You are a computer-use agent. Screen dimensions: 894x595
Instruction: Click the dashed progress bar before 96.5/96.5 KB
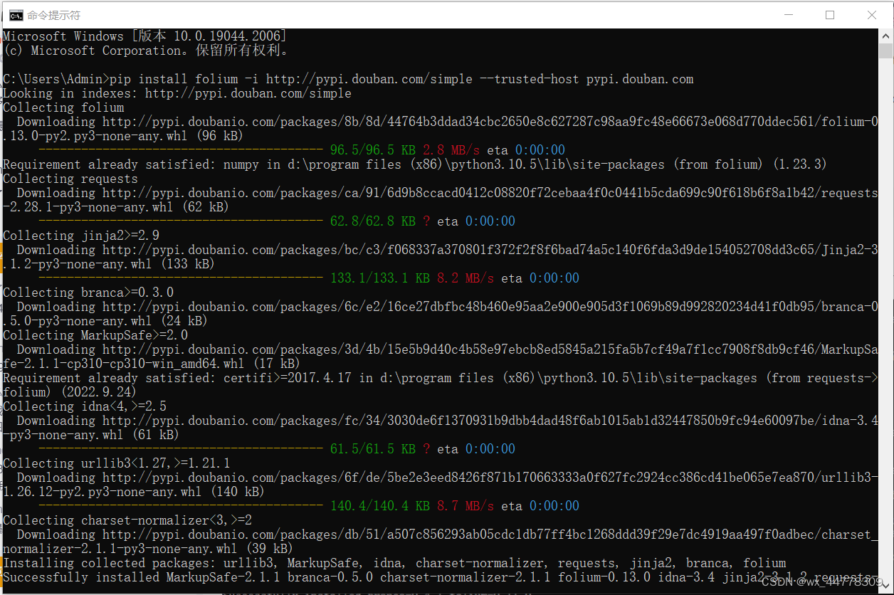(181, 150)
